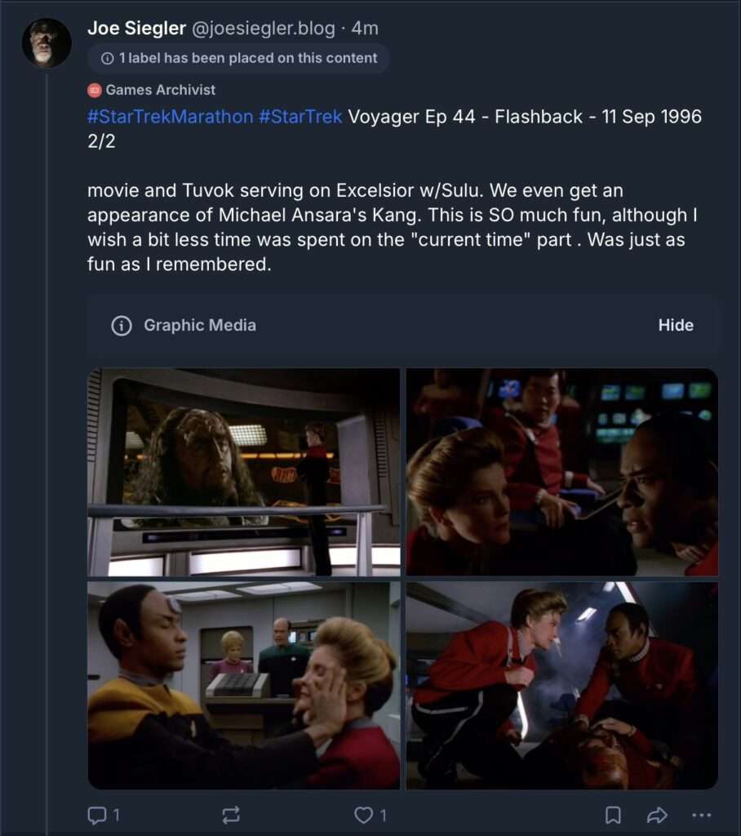Click the Games Archivist red label icon
741x836 pixels.
click(x=95, y=90)
